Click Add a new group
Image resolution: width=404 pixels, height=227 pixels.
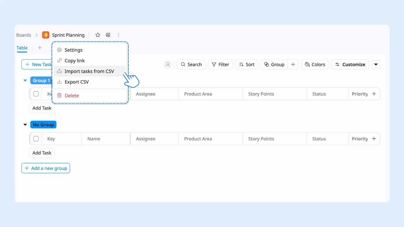coord(46,168)
